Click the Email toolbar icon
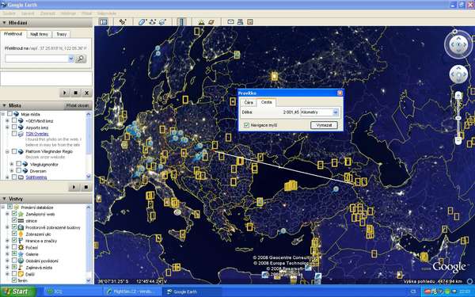The width and height of the screenshot is (475, 297). [230, 22]
